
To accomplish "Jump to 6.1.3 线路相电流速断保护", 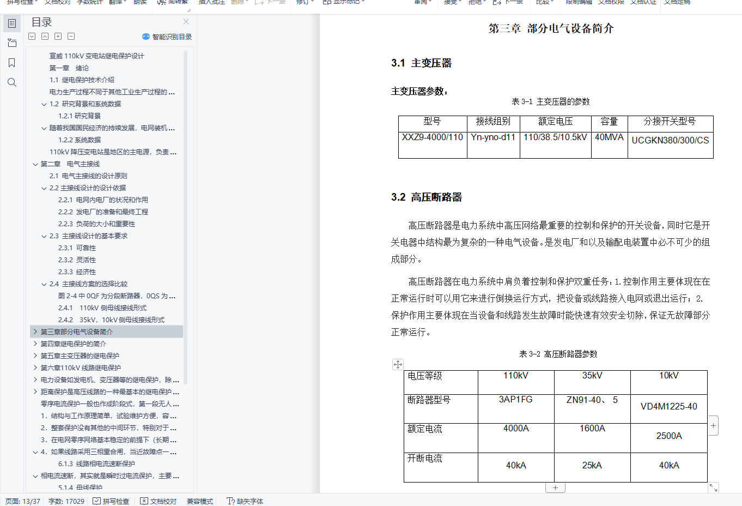I will click(x=97, y=464).
